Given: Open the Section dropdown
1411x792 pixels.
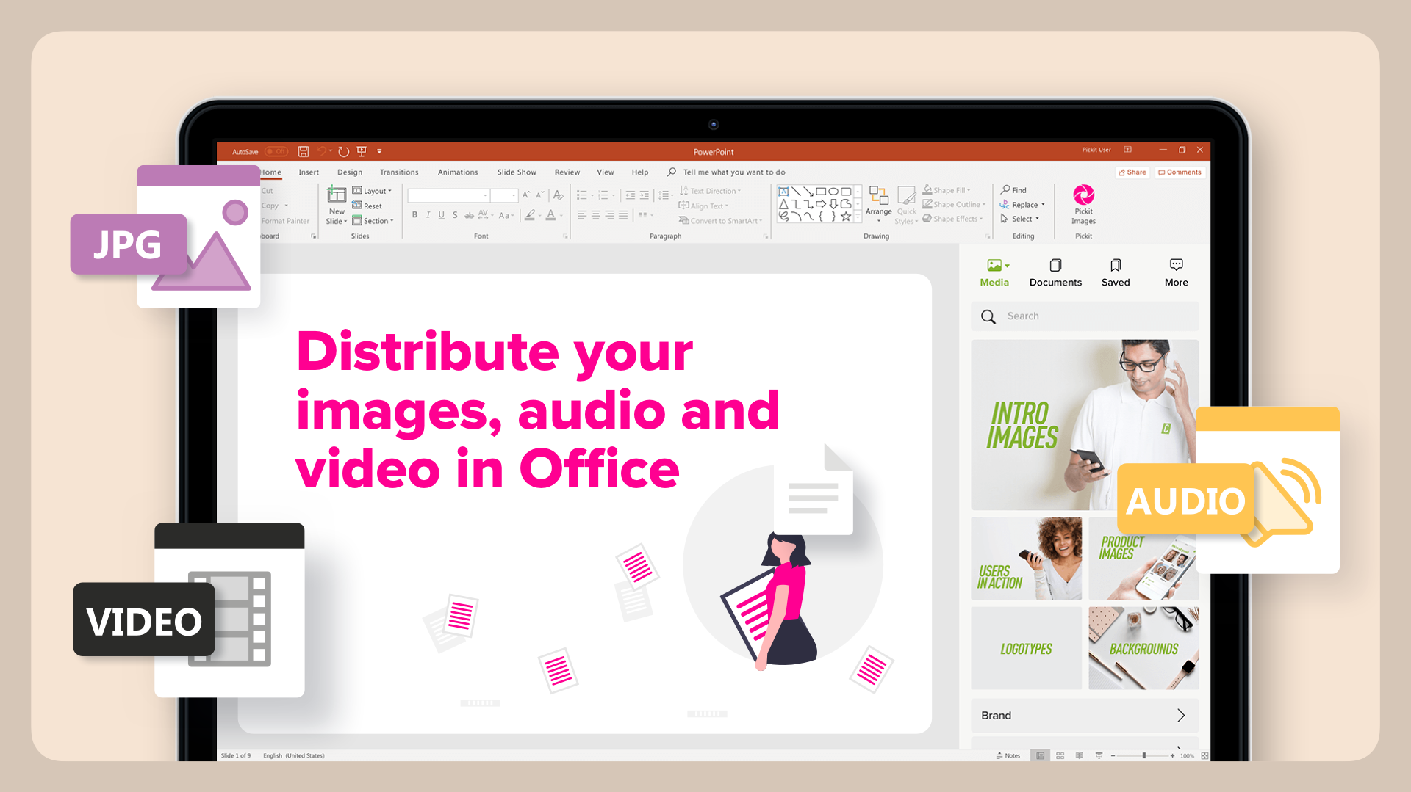Looking at the screenshot, I should (373, 221).
